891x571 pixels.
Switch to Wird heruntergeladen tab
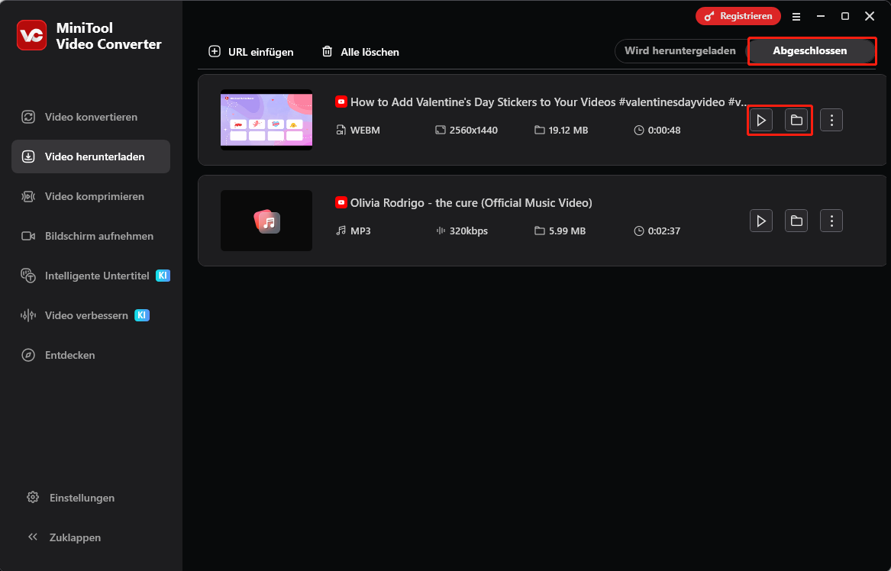(x=680, y=51)
